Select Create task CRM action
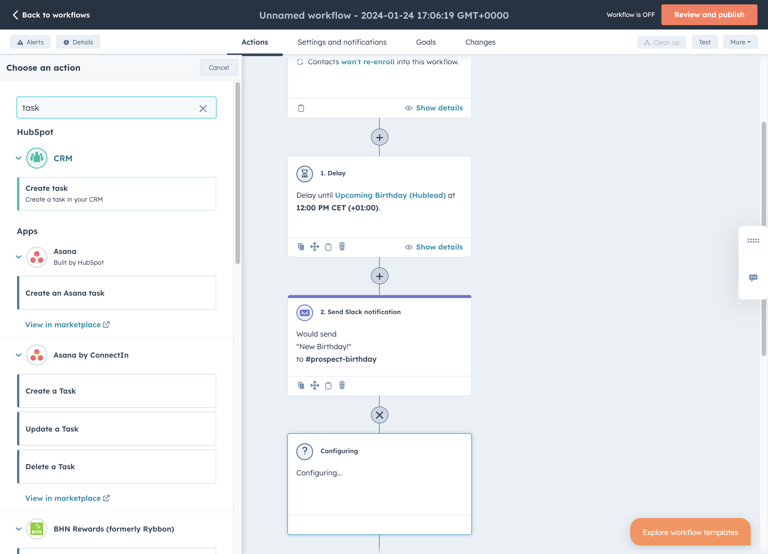 (117, 194)
